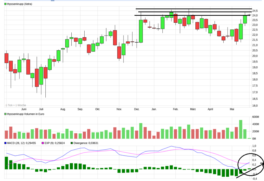Screen dimensions: 264x181
Task: Click the 600M volume axis label
Action: [257, 117]
